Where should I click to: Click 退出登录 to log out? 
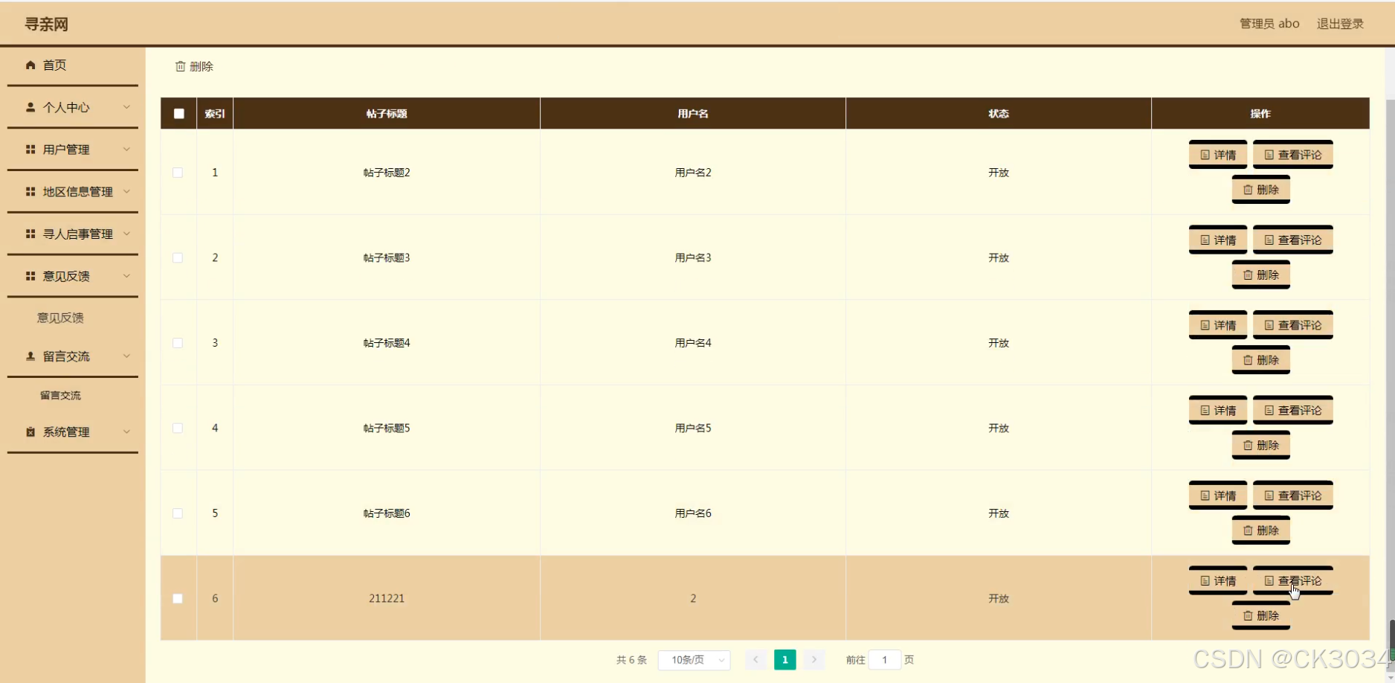[1340, 24]
